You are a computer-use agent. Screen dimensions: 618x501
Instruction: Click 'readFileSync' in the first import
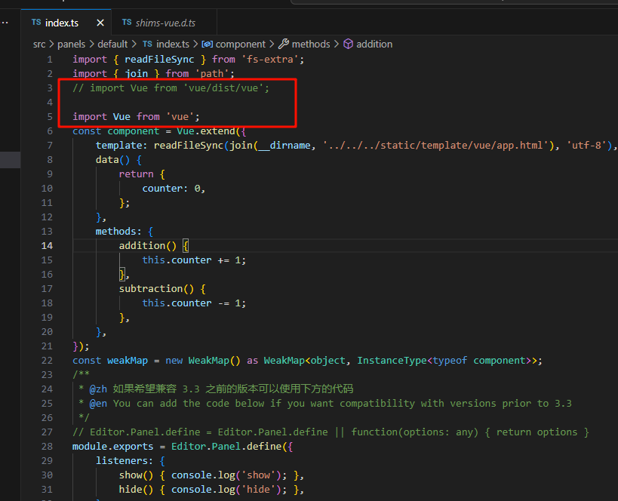[159, 60]
